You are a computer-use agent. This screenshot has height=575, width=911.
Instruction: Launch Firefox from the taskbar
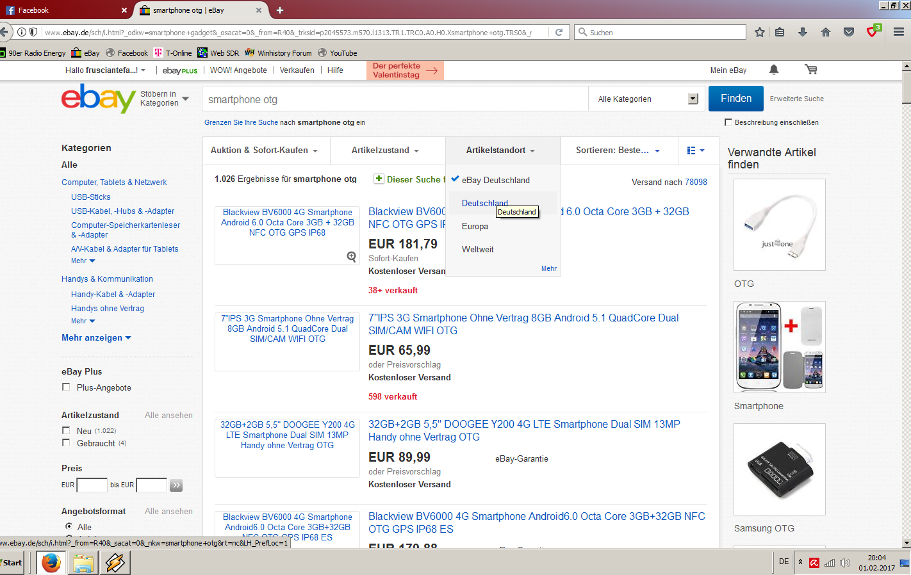[x=51, y=563]
